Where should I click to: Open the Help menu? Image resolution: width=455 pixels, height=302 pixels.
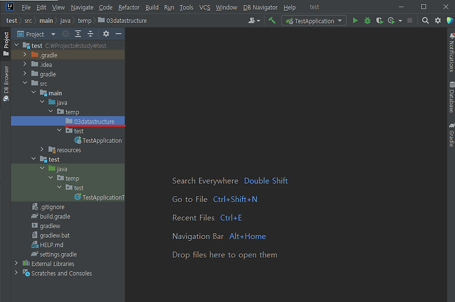tap(289, 7)
